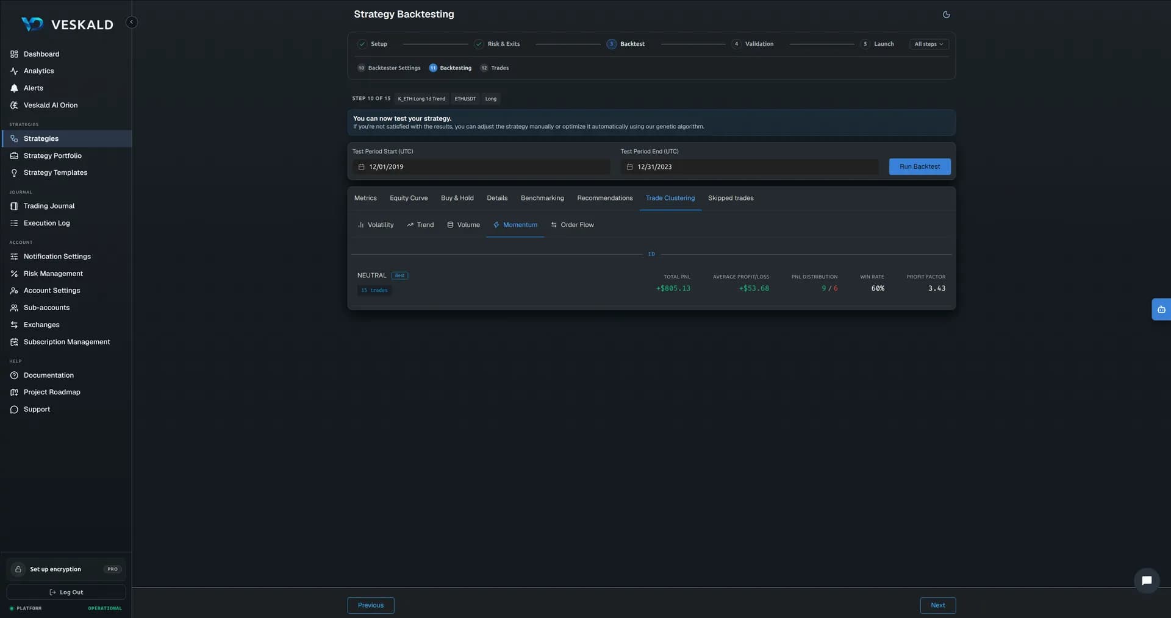Click the Next button
The height and width of the screenshot is (618, 1171).
938,605
